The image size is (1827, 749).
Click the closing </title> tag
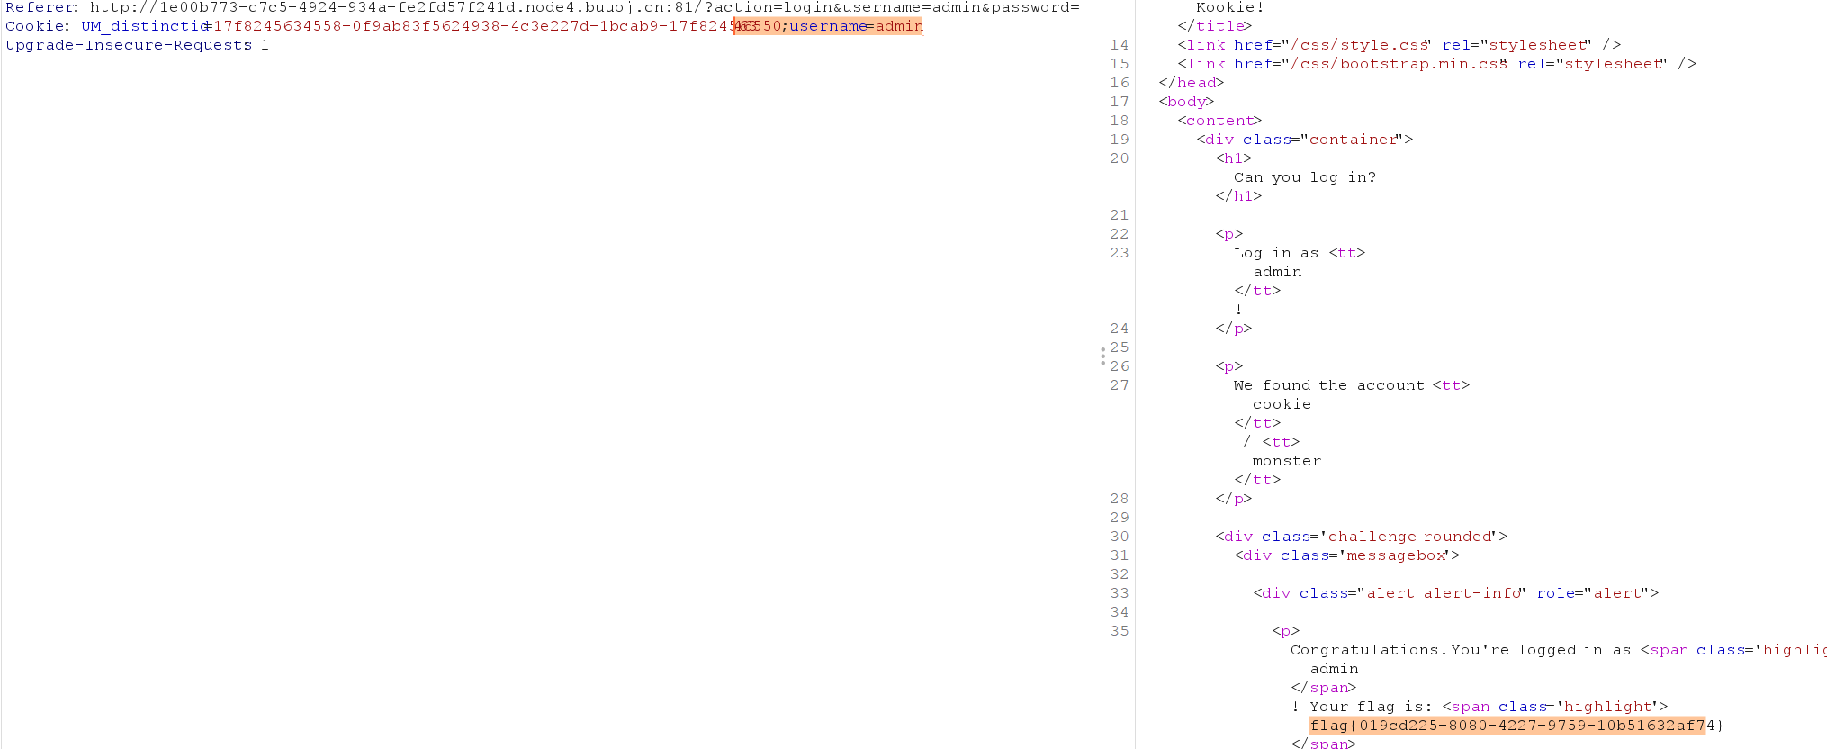coord(1214,26)
